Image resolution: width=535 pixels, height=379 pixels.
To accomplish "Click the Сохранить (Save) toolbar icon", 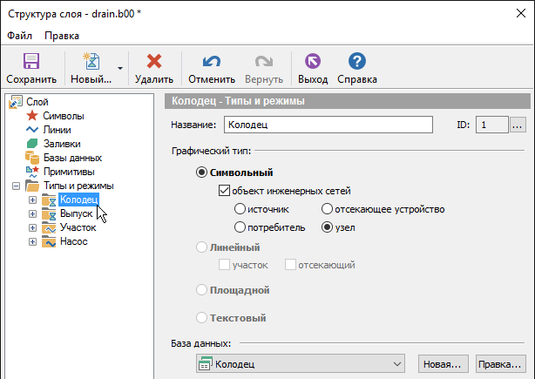I will click(31, 61).
